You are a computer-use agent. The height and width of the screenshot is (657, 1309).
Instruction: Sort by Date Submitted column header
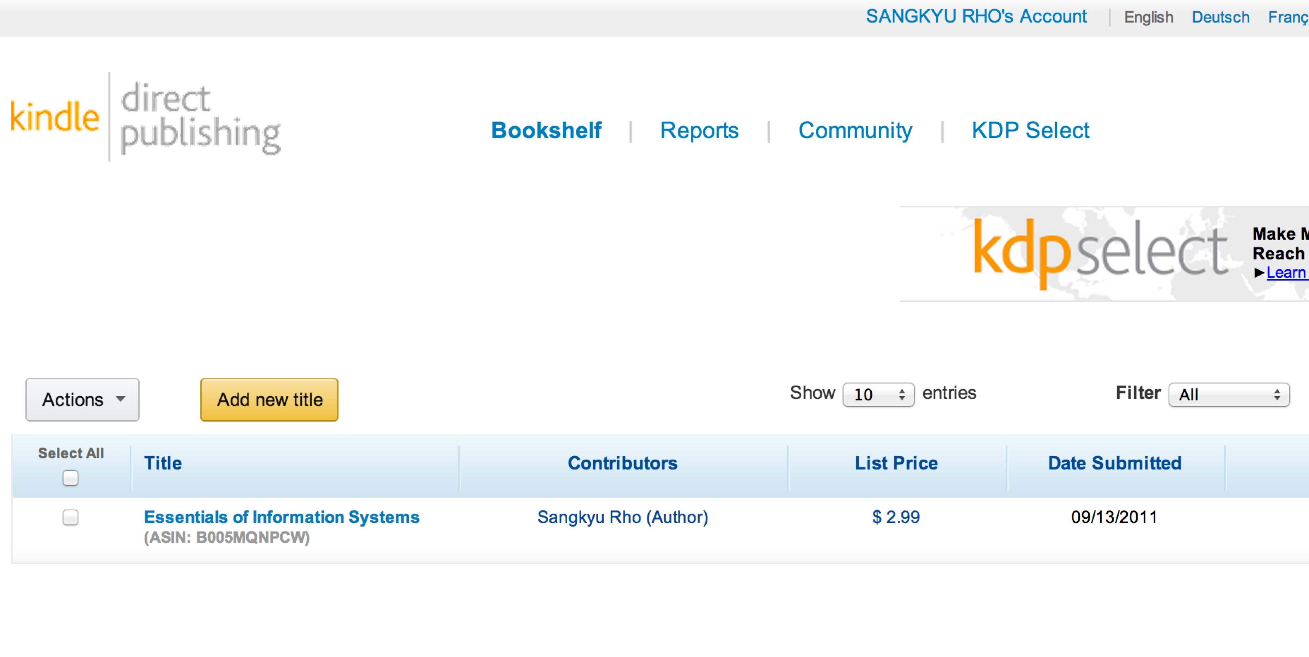point(1114,463)
